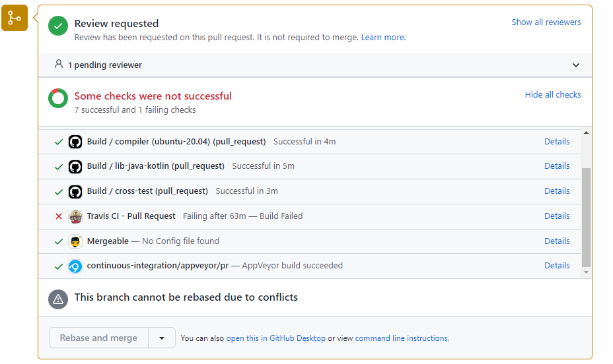
Task: Click the Review requested heading
Action: (x=116, y=23)
